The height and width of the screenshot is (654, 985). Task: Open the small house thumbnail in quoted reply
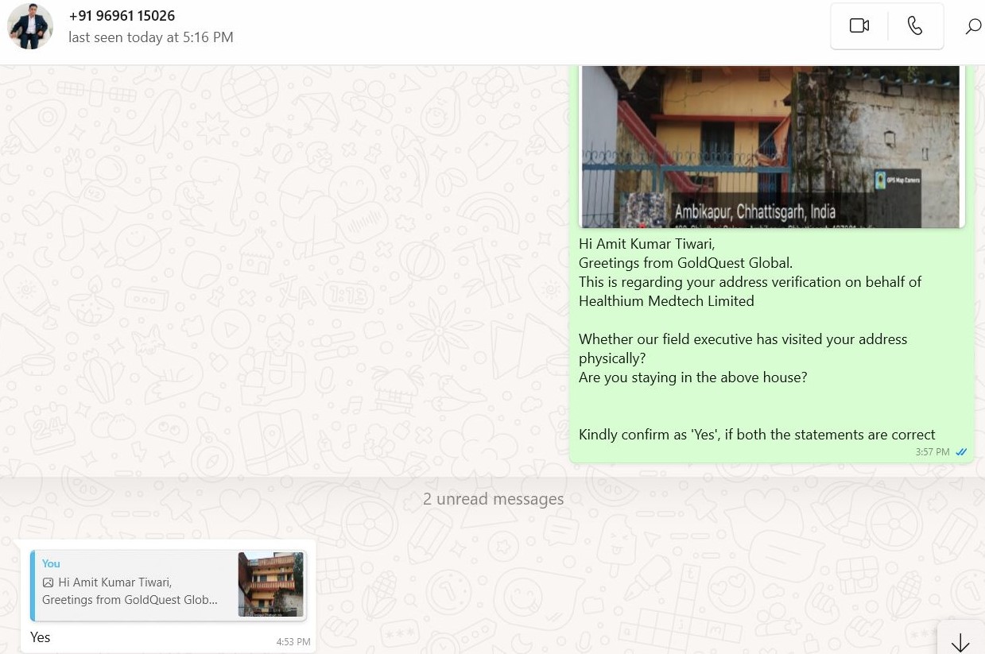(x=270, y=584)
